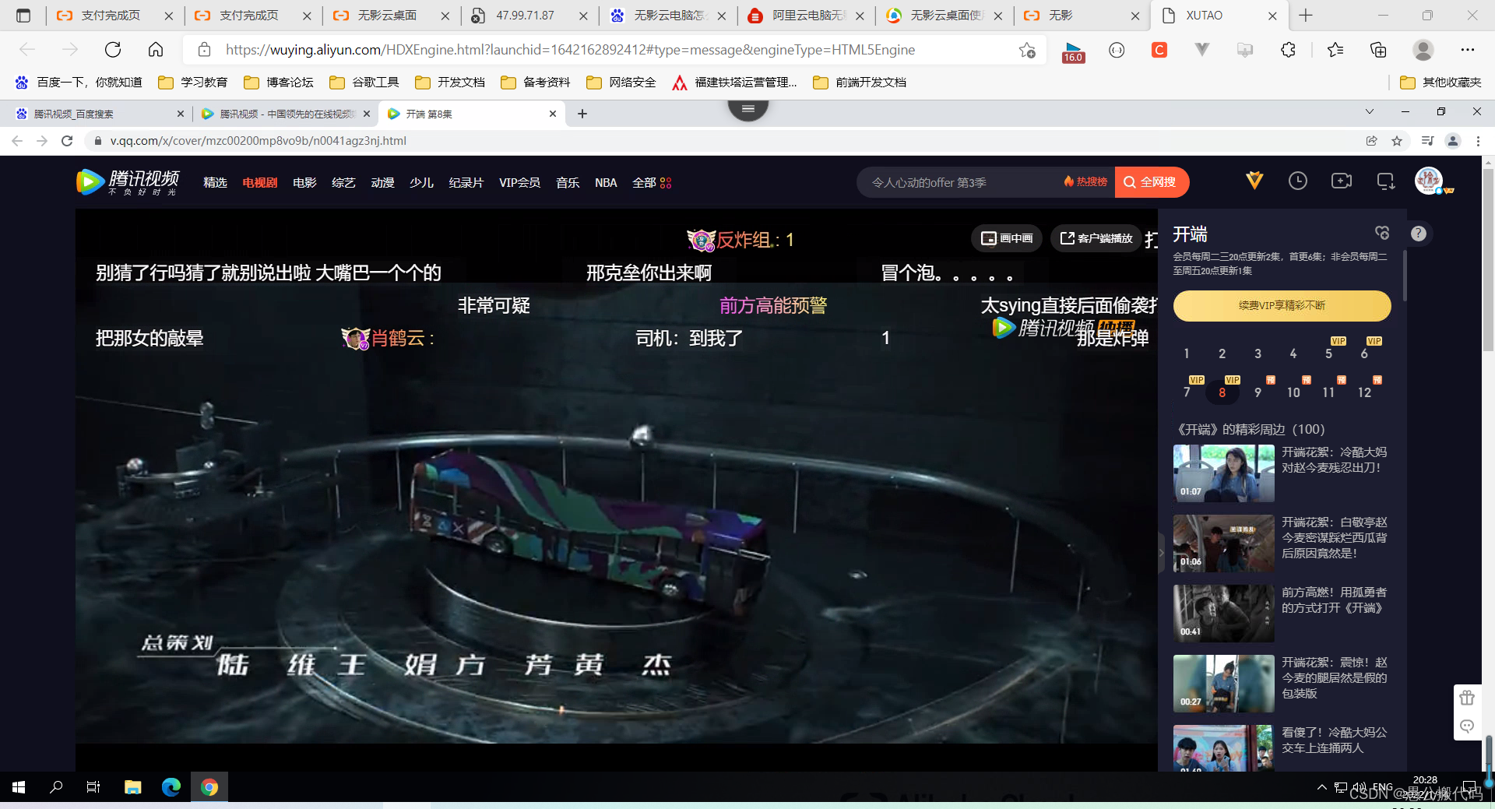The image size is (1495, 809).
Task: Add 开端 to favorites with the heart icon
Action: point(1382,232)
